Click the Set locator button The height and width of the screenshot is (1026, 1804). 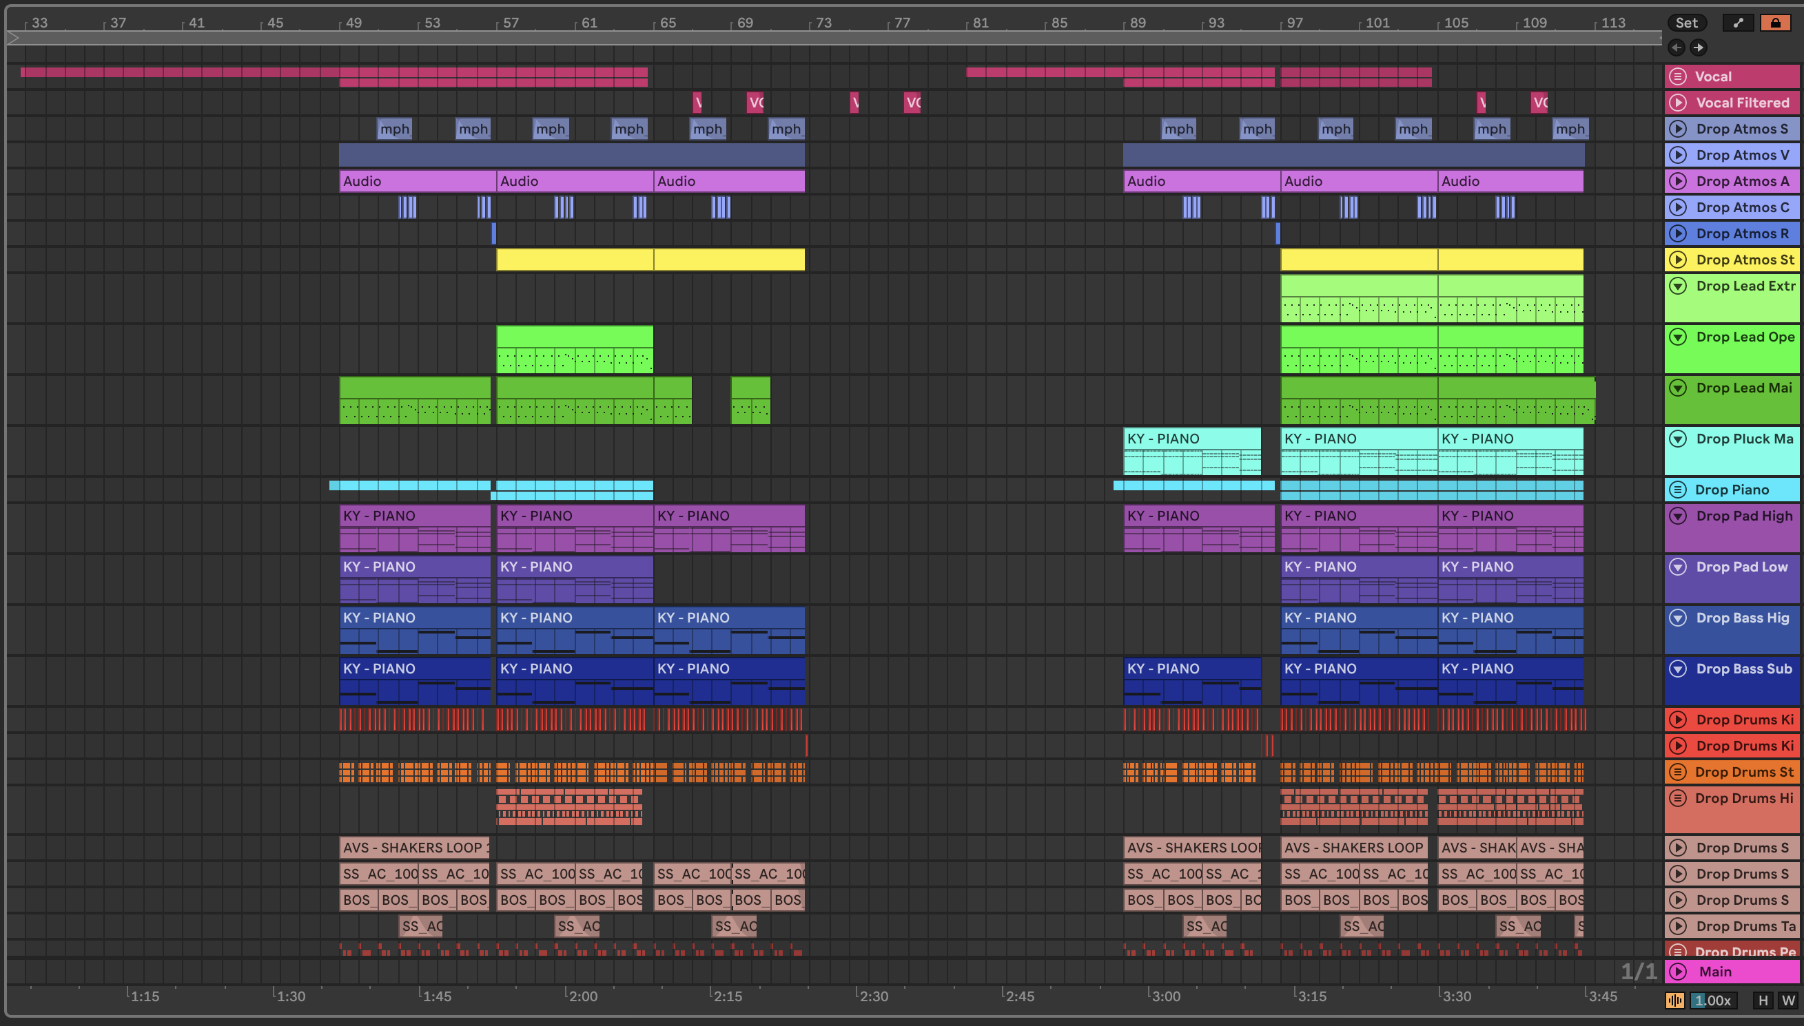(x=1686, y=23)
